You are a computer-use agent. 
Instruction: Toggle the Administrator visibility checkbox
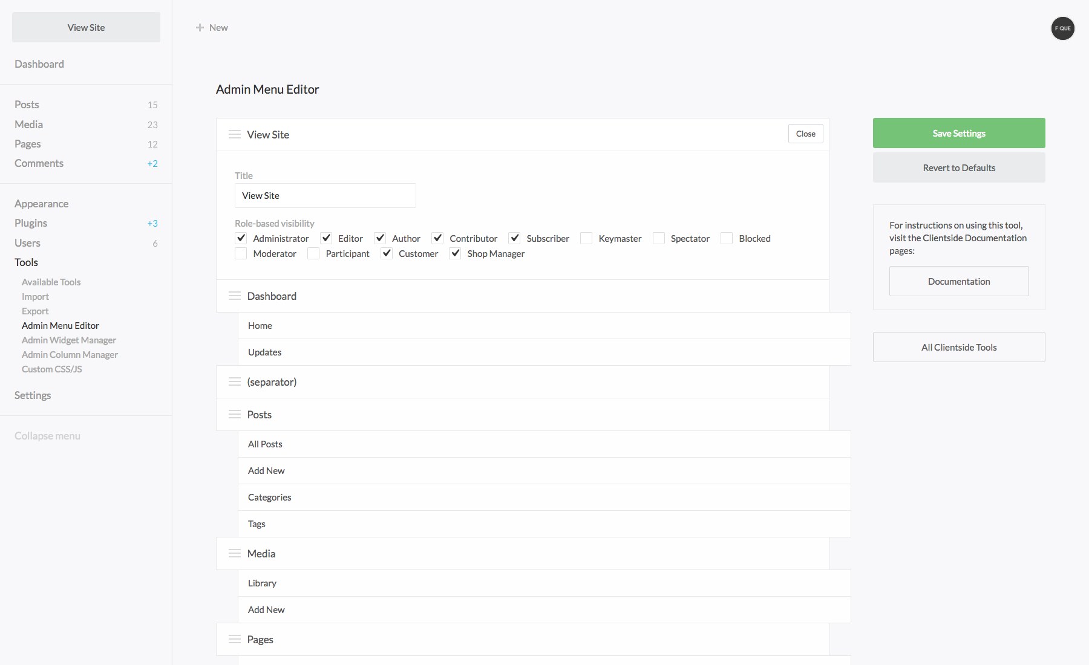pyautogui.click(x=241, y=238)
